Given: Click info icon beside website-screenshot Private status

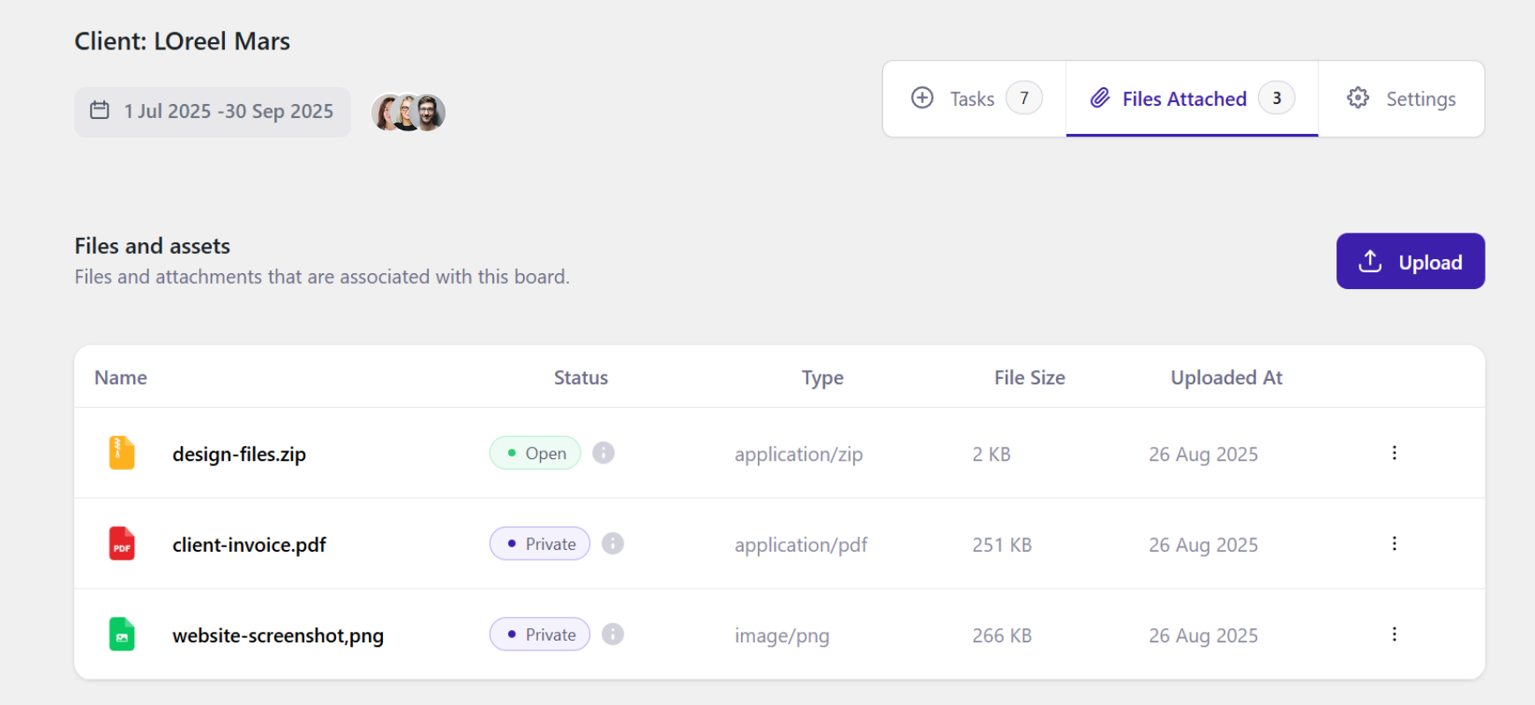Looking at the screenshot, I should point(613,634).
